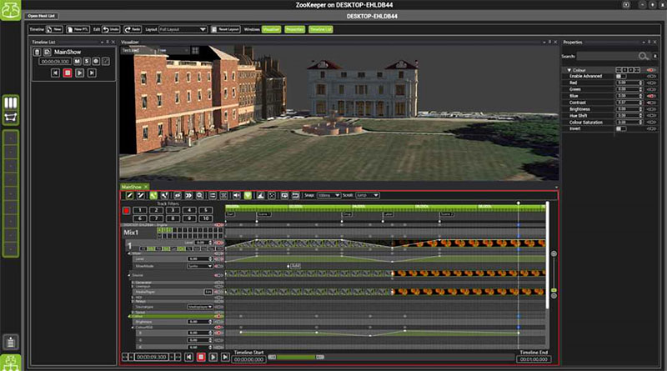The width and height of the screenshot is (667, 371).
Task: Toggle the Enable Advanced switch
Action: pos(620,76)
